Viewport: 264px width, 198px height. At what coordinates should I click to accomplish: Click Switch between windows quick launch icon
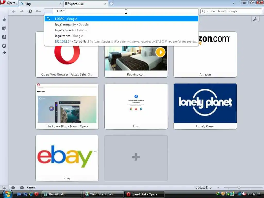[25, 194]
